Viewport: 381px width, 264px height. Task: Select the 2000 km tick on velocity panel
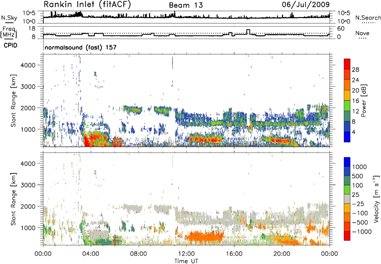click(x=28, y=206)
